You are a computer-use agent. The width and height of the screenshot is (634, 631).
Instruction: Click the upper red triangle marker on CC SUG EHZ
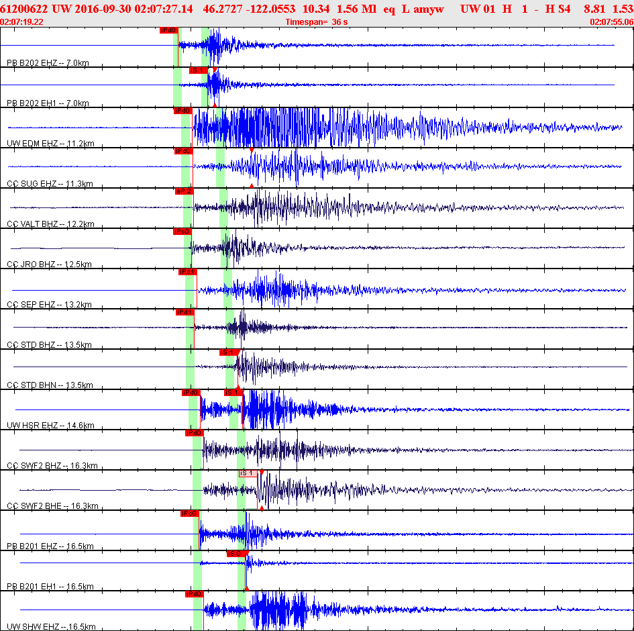[252, 150]
